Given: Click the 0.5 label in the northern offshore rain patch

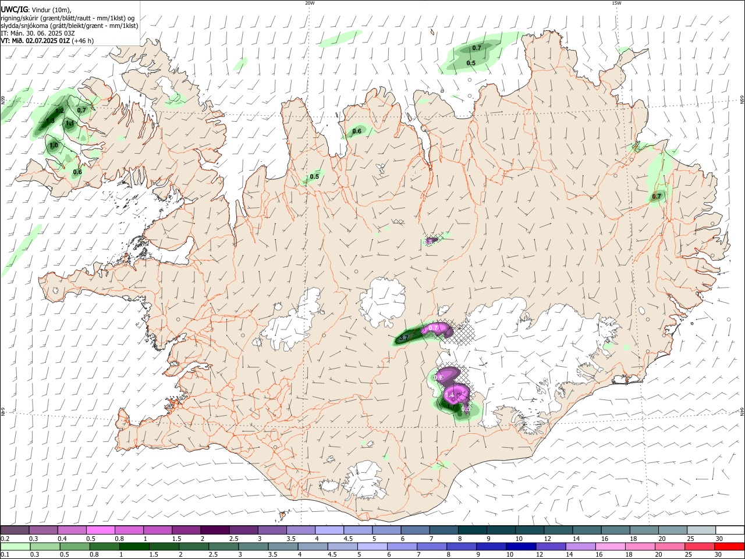Looking at the screenshot, I should click(x=471, y=63).
